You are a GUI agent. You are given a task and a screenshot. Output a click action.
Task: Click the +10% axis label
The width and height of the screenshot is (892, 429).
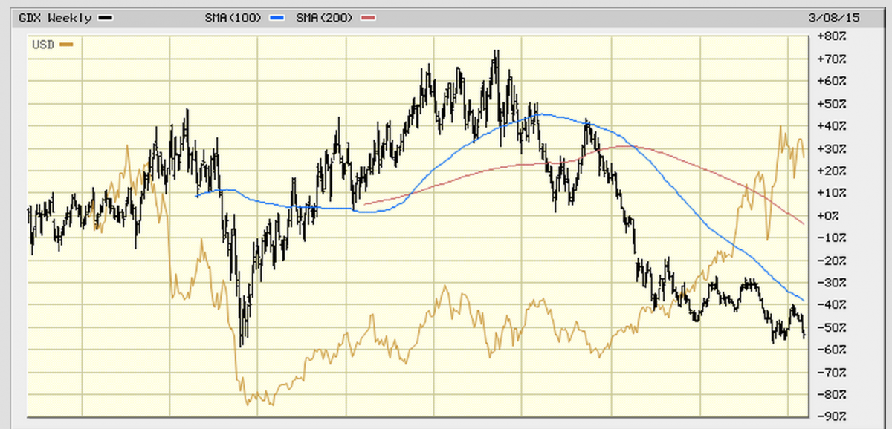831,193
